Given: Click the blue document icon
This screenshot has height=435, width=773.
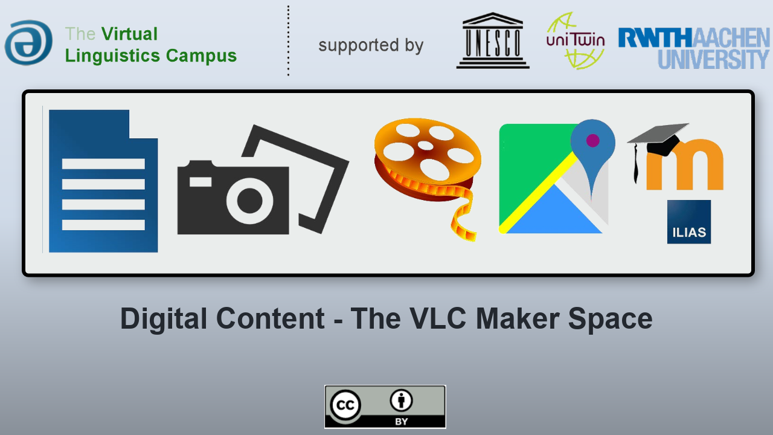Looking at the screenshot, I should [103, 181].
